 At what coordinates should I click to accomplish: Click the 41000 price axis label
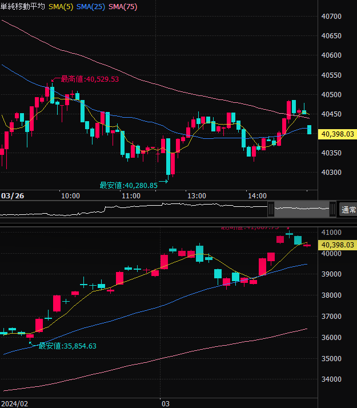point(331,232)
